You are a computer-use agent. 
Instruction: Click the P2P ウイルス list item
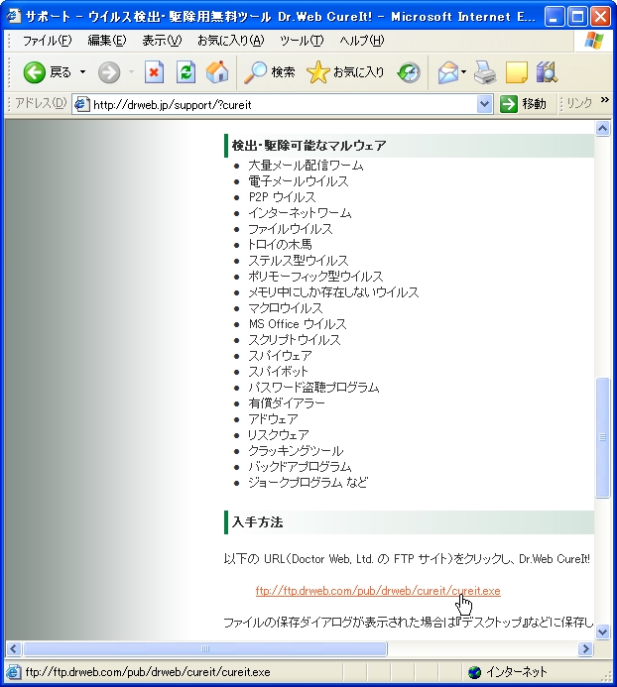[282, 197]
